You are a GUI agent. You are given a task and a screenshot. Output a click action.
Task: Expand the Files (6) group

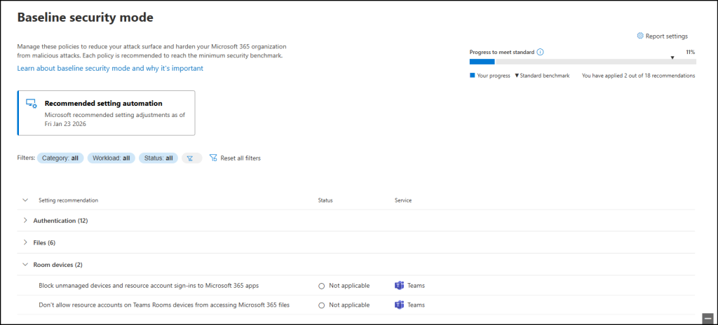(25, 242)
